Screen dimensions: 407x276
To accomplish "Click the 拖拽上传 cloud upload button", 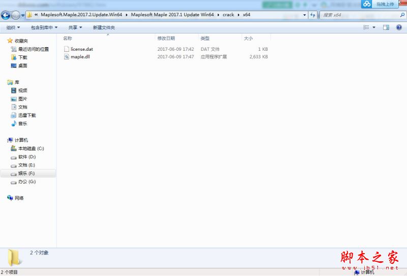I will [x=380, y=4].
